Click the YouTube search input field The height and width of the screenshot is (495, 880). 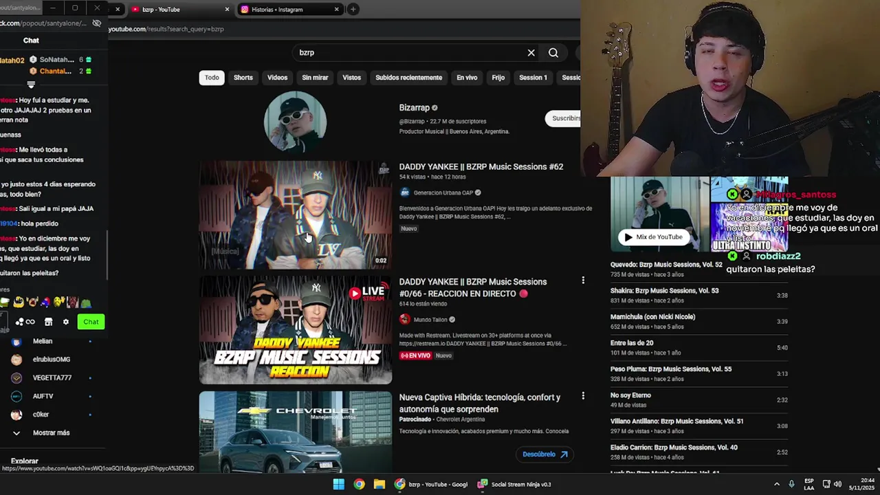[409, 53]
